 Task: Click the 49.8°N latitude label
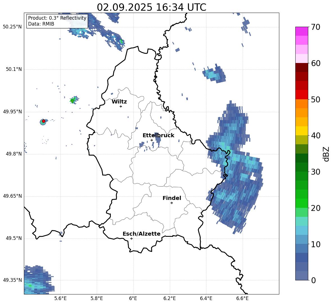tap(13, 154)
